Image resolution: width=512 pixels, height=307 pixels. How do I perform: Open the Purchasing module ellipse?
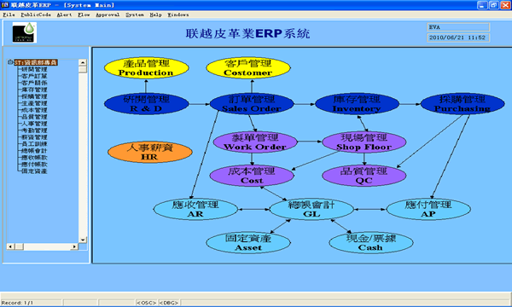click(x=463, y=104)
